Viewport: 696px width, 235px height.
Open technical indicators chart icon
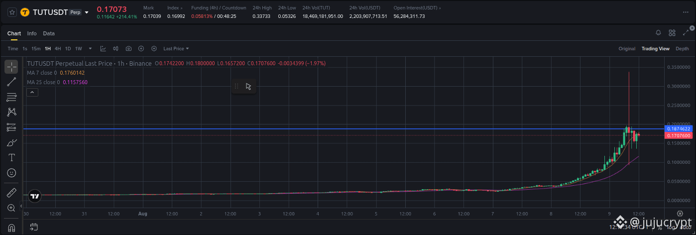tap(103, 48)
